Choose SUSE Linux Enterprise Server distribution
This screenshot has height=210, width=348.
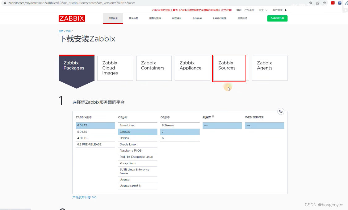tap(138, 171)
